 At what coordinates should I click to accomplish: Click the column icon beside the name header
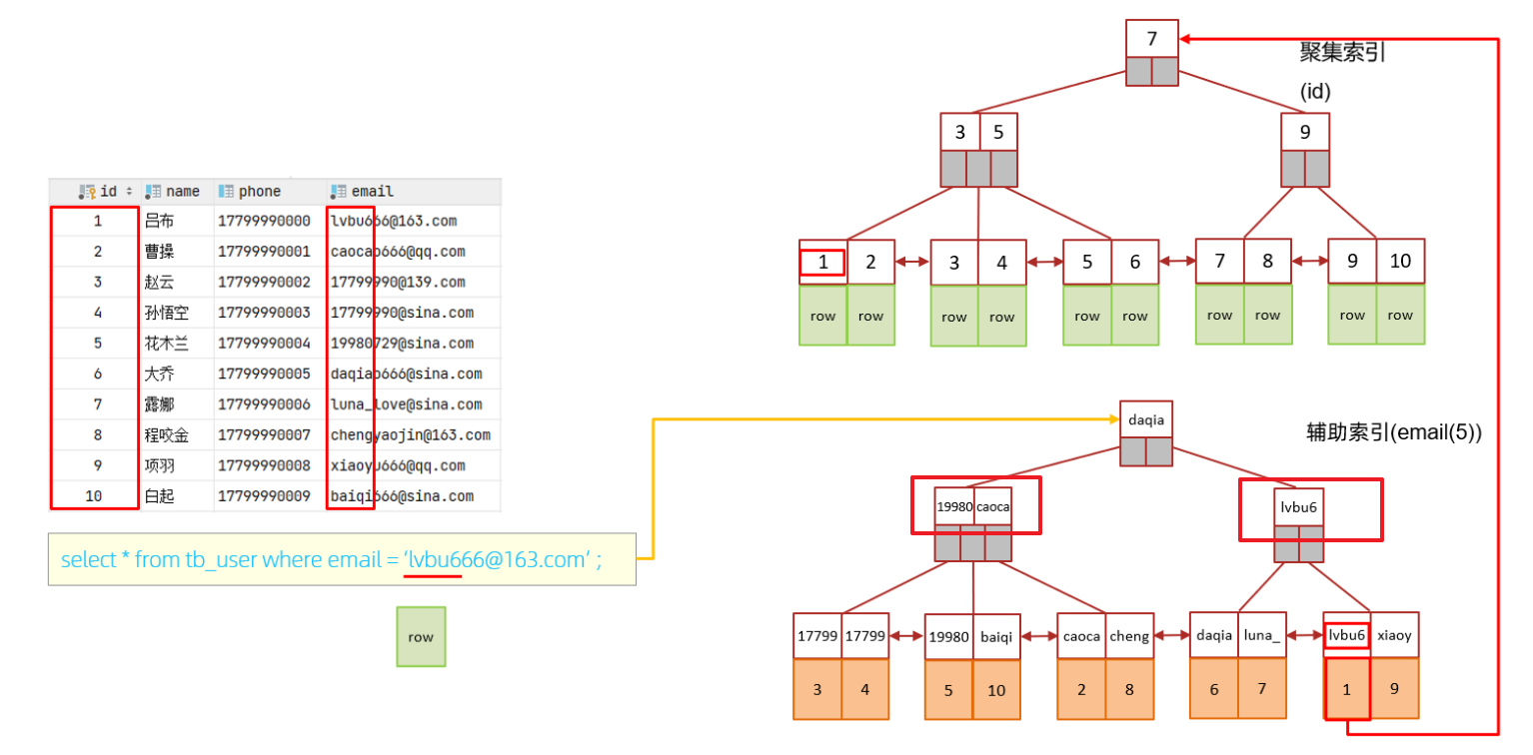pos(153,192)
